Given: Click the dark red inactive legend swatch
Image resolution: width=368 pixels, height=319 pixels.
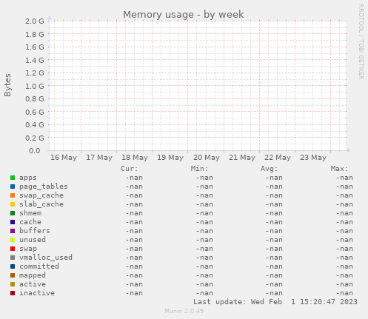Looking at the screenshot, I should click(x=13, y=293).
